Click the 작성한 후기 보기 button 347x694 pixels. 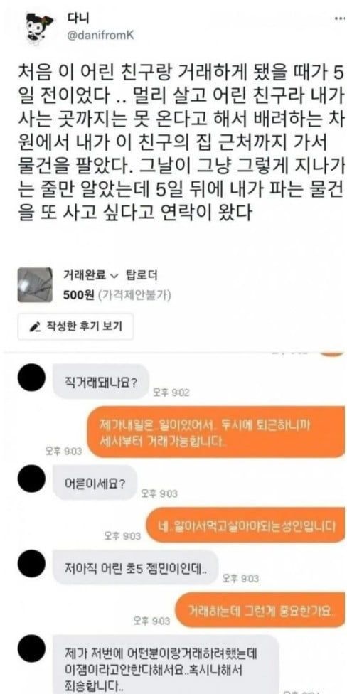(75, 326)
